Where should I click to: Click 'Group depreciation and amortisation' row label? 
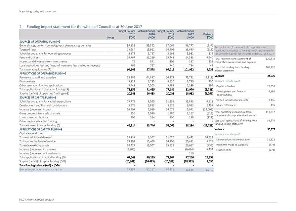tap(41, 169)
